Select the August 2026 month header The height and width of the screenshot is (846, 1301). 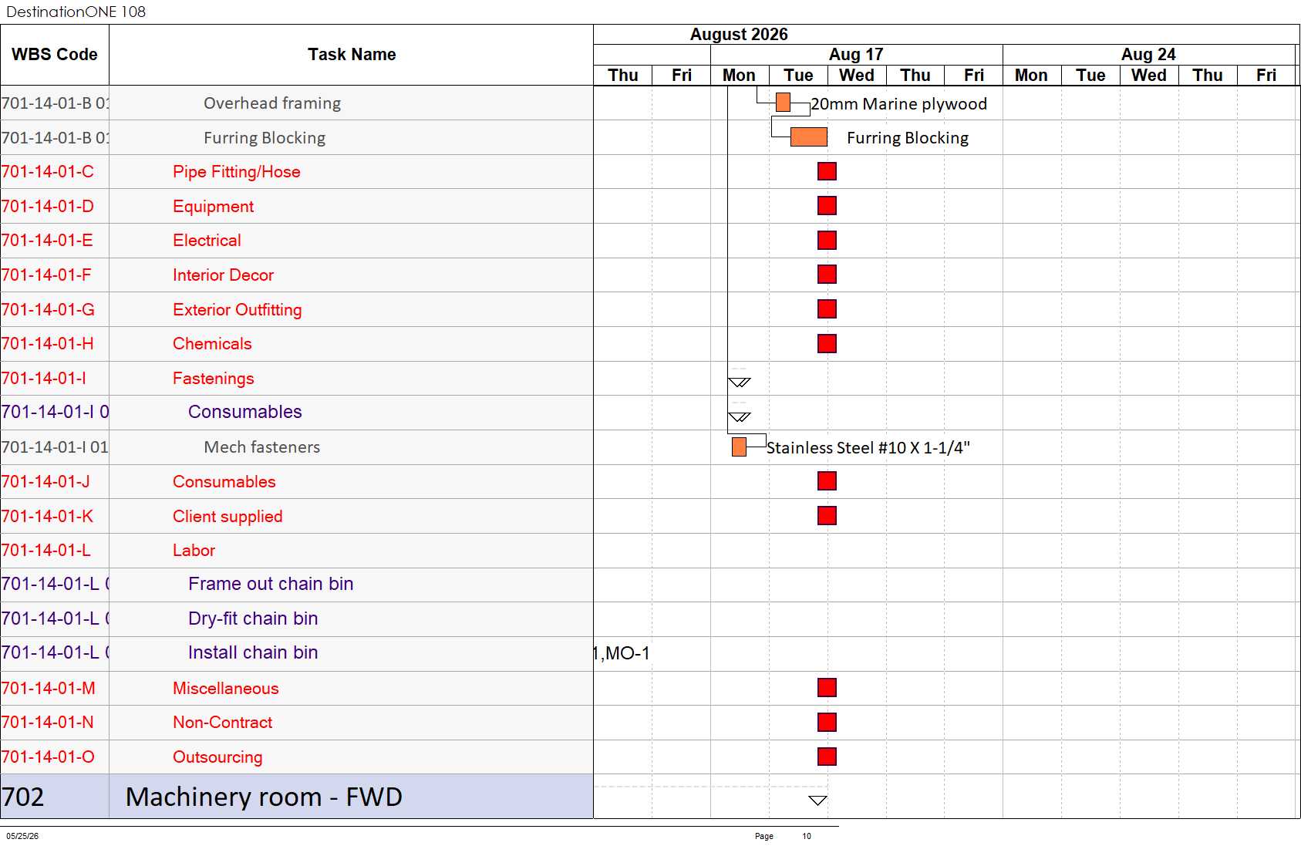(x=739, y=35)
